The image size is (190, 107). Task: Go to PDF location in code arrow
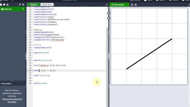click(109, 18)
